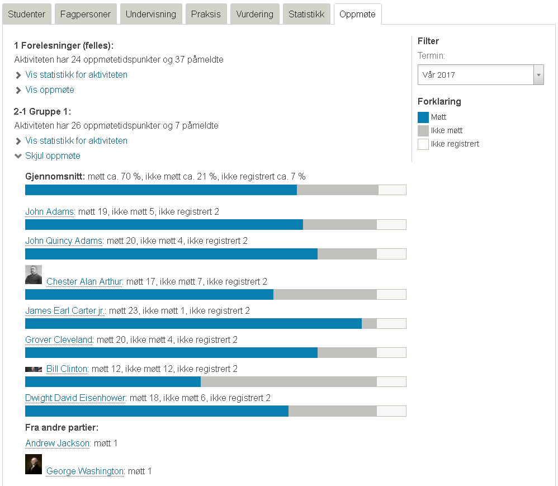
Task: Click James Earl Carter jr.'s attendance bar
Action: (x=216, y=324)
